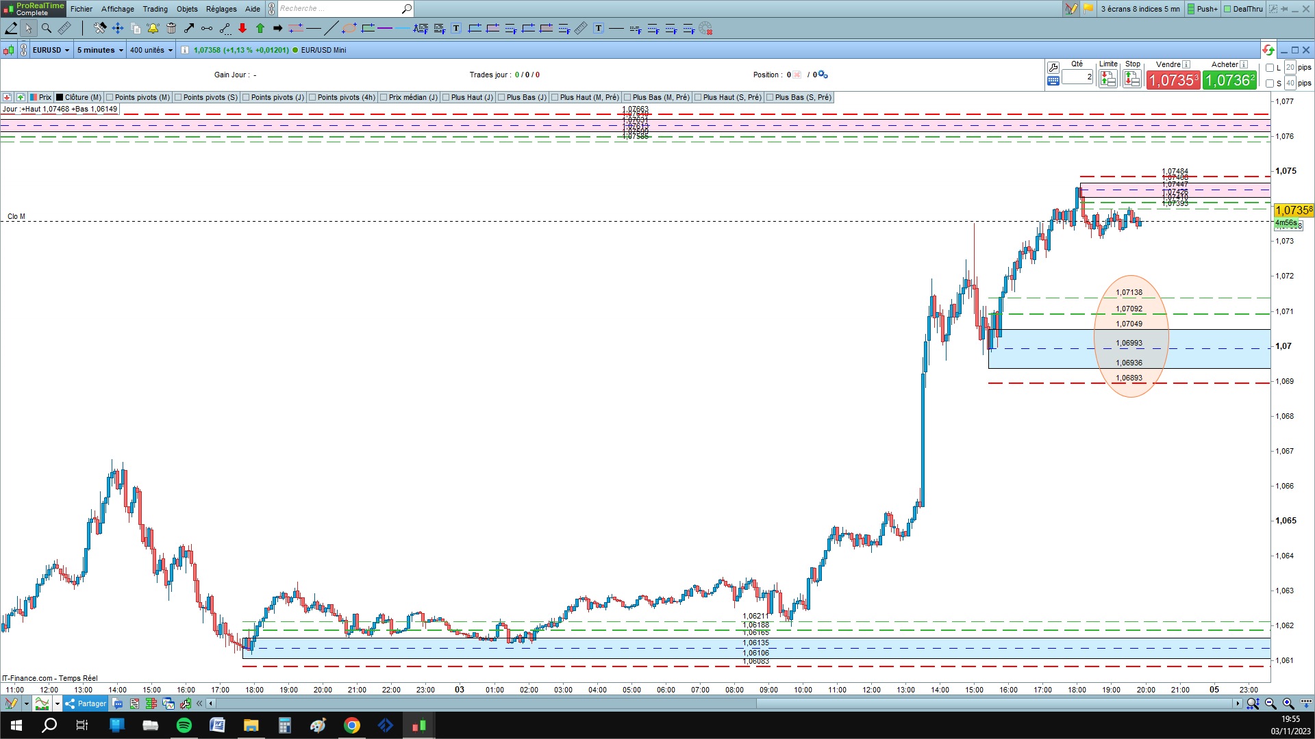This screenshot has height=739, width=1315.
Task: Click the alarm bell icon
Action: pos(153,28)
